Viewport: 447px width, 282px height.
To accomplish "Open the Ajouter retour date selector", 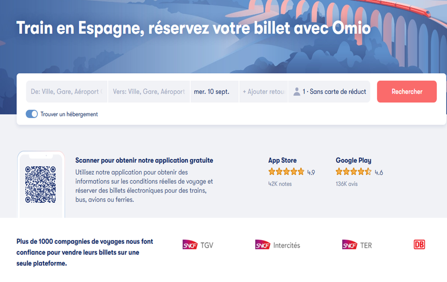I will [x=264, y=92].
